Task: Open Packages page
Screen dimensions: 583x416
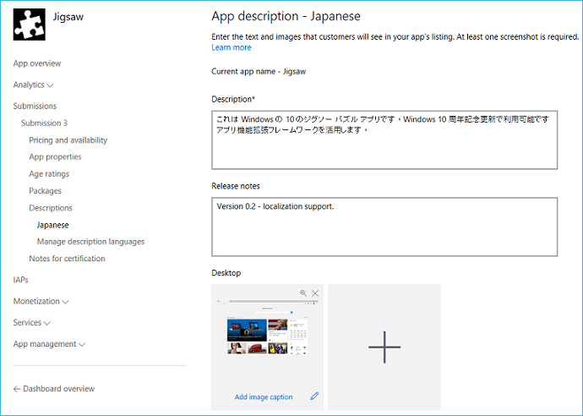Action: click(46, 191)
